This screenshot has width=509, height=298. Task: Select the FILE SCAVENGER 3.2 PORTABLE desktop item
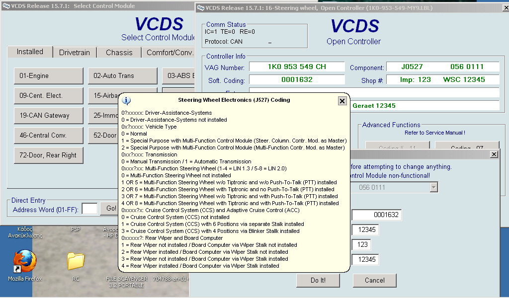click(x=126, y=282)
